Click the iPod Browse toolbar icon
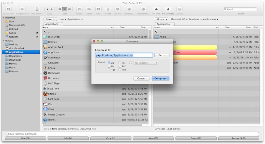The width and height of the screenshot is (265, 144). tap(37, 9)
